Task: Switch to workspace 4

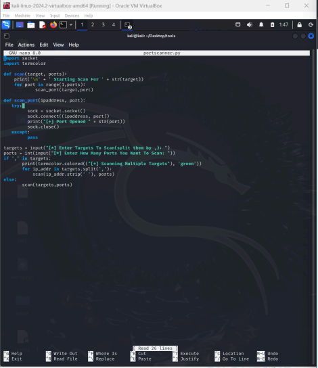Action: pos(114,24)
